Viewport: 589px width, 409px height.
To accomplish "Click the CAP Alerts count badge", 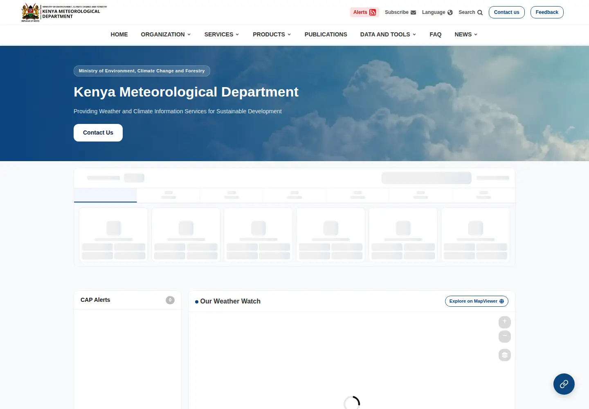I will coord(170,300).
